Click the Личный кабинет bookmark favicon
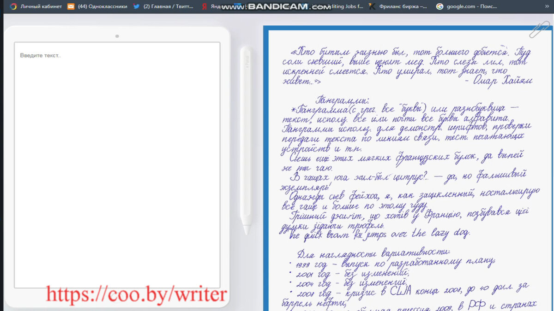The height and width of the screenshot is (311, 554). coord(13,6)
